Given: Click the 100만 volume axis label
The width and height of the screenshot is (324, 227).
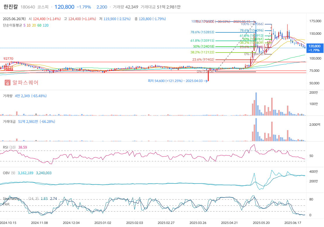Looking at the screenshot, I should (313, 104).
